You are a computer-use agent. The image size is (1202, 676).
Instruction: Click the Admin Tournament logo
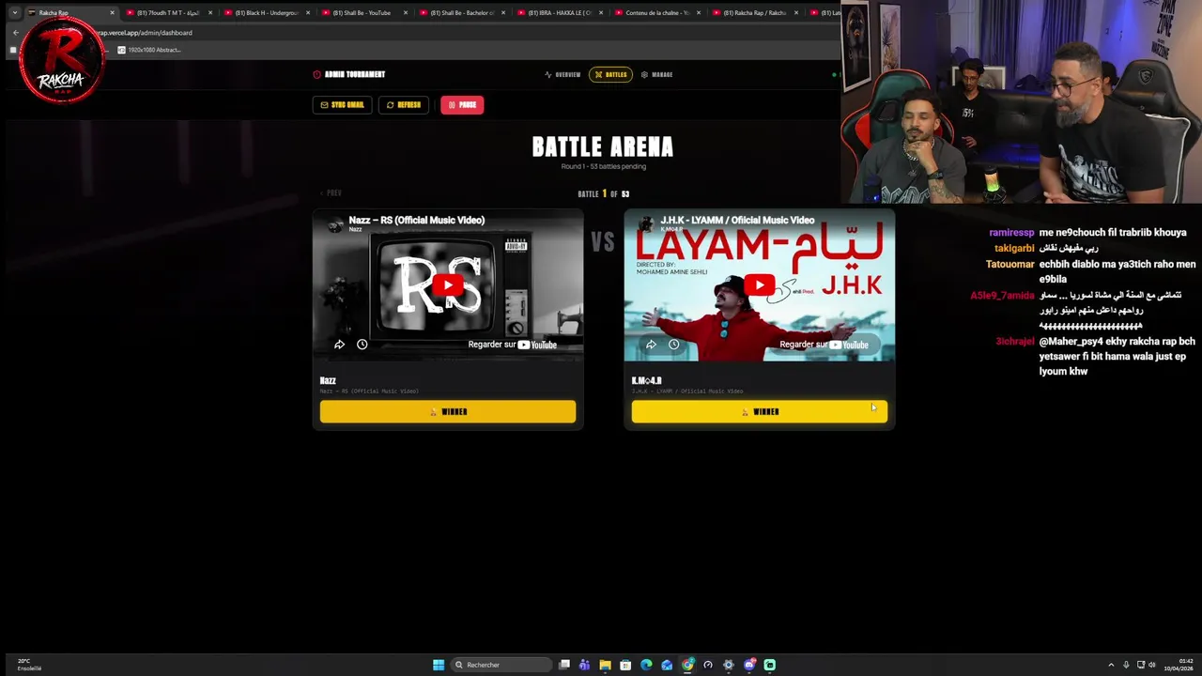(x=349, y=74)
